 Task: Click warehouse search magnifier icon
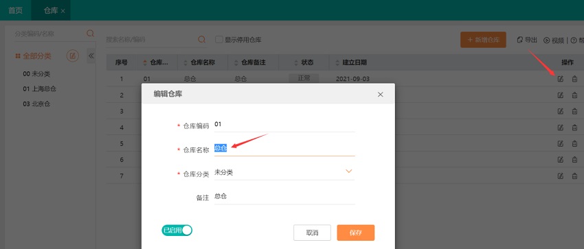click(202, 39)
